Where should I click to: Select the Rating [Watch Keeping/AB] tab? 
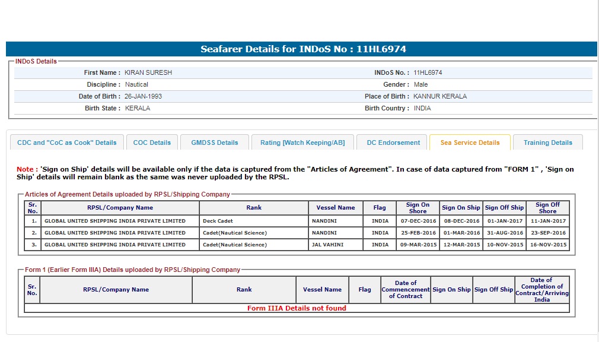(x=302, y=142)
